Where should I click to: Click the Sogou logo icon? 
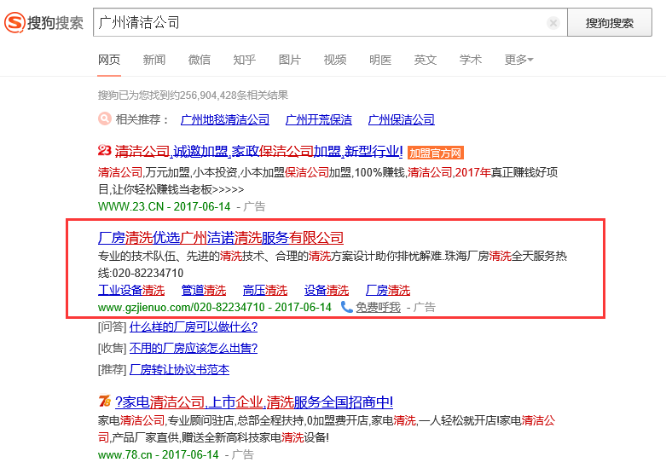(14, 22)
